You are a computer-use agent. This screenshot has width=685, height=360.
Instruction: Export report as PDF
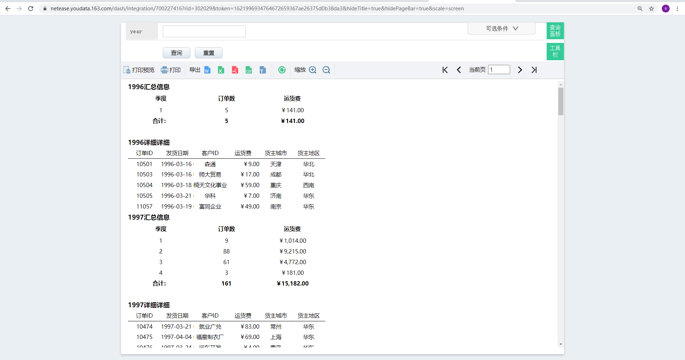235,70
